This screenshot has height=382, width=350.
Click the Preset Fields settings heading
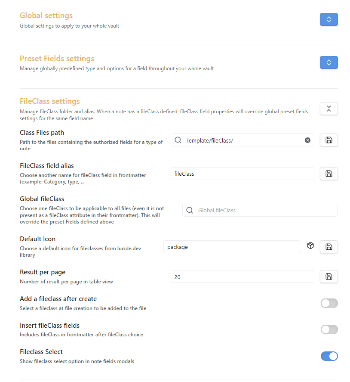[x=57, y=59]
